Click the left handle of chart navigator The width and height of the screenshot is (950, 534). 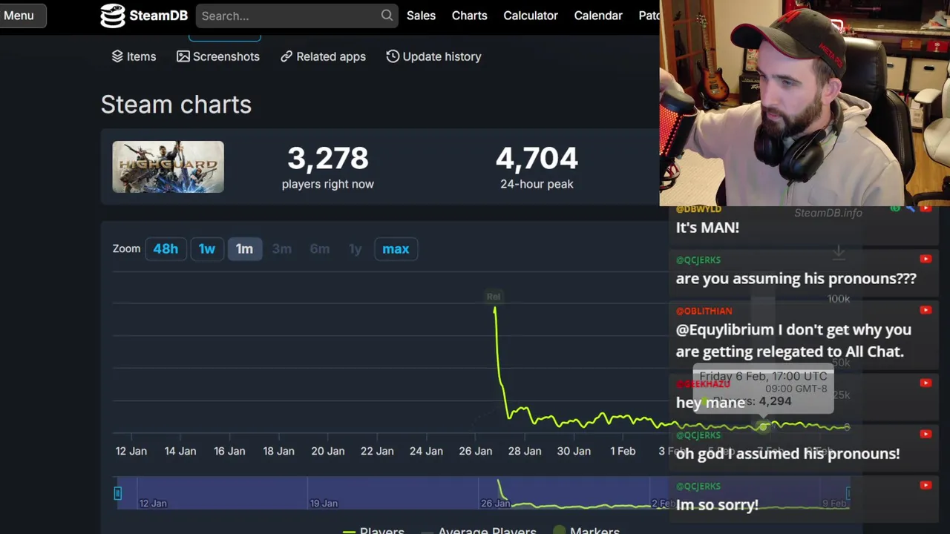117,493
